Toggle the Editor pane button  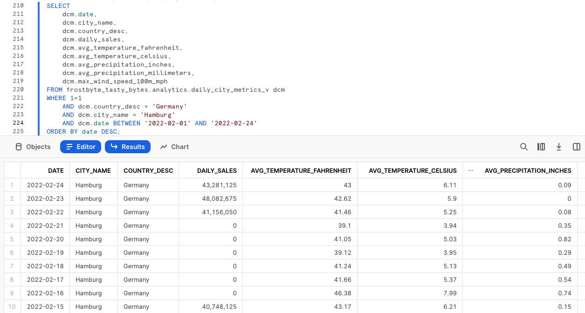81,147
